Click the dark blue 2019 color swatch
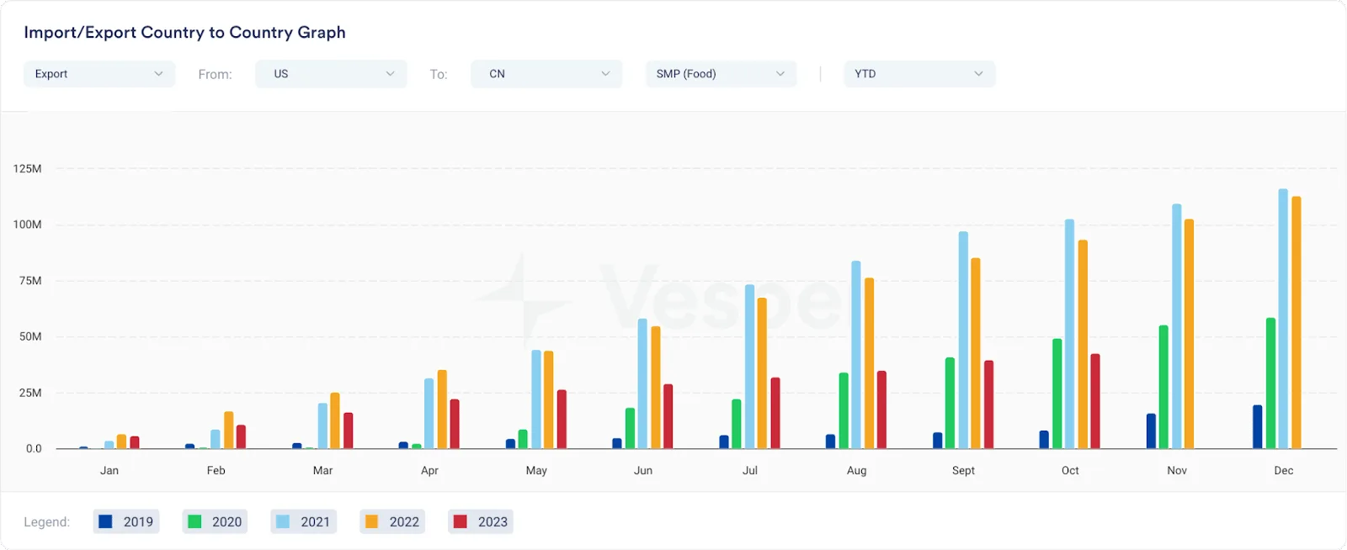1347x550 pixels. (x=105, y=521)
